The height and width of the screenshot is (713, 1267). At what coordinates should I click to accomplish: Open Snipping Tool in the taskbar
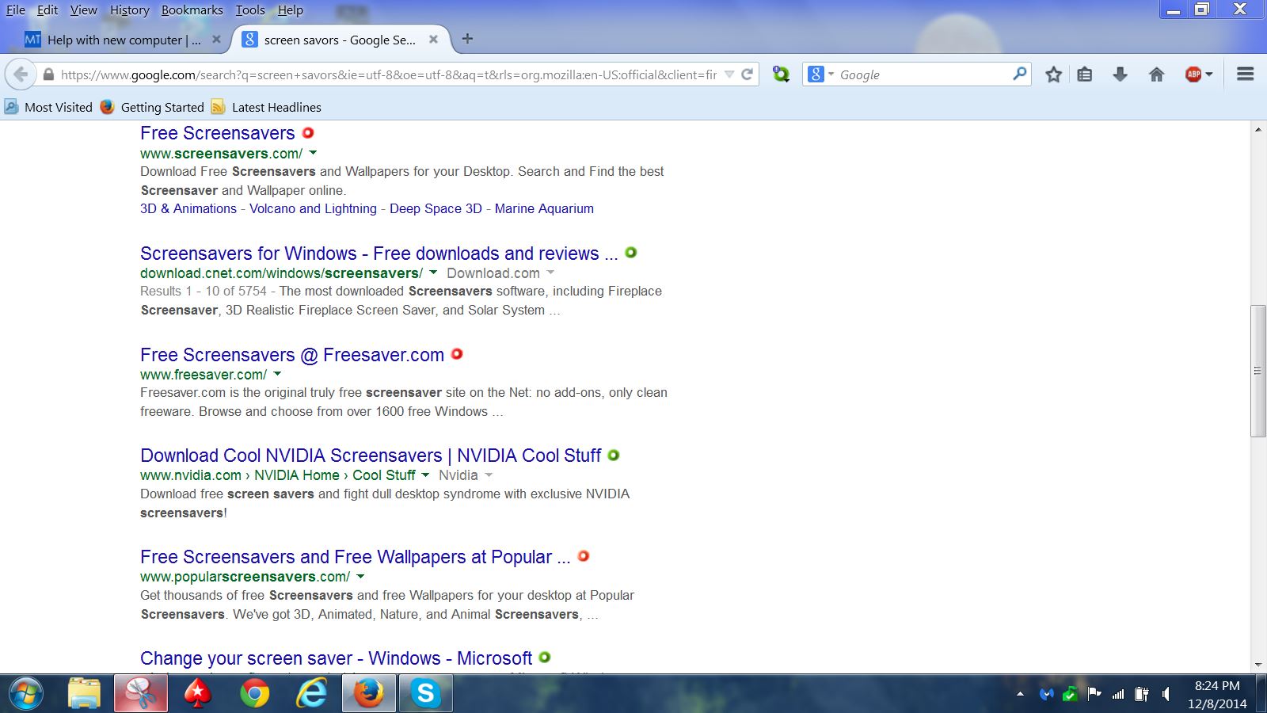click(141, 694)
